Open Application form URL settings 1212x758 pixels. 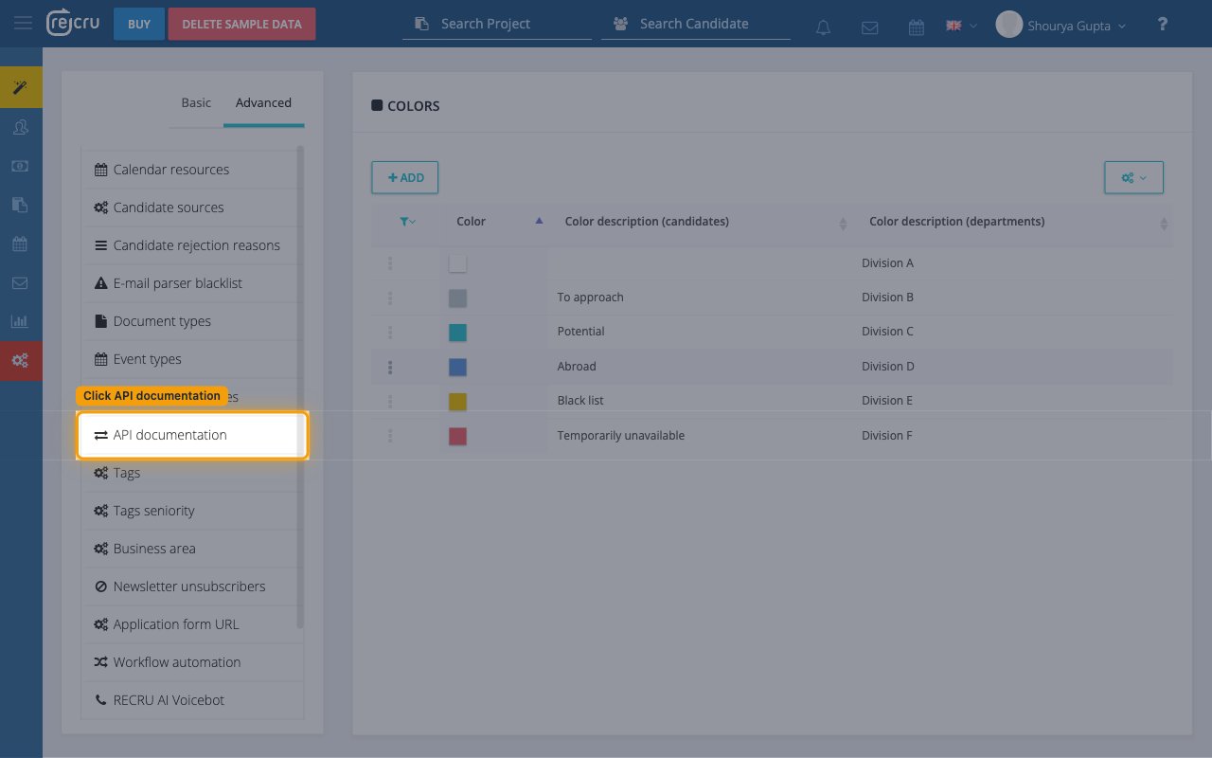192,624
